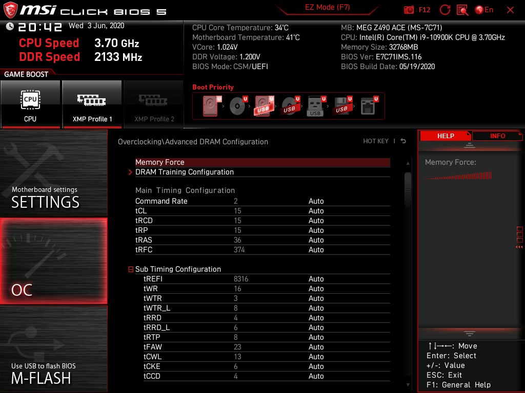Click the refresh icon in the top bar
This screenshot has height=393, width=525.
(445, 10)
